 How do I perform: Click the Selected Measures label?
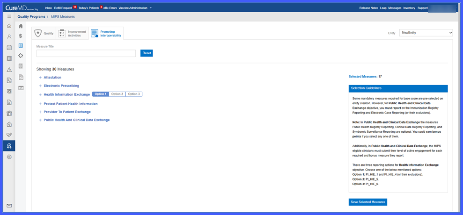pyautogui.click(x=363, y=76)
